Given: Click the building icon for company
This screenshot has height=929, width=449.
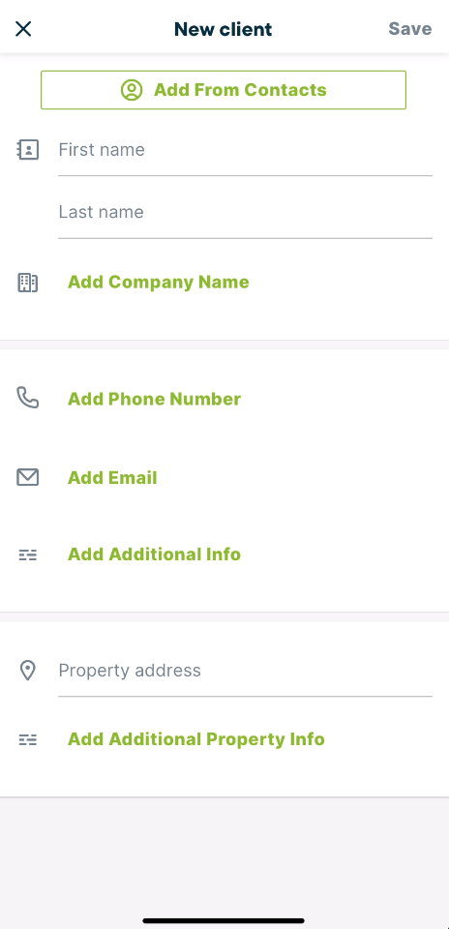Looking at the screenshot, I should coord(27,283).
